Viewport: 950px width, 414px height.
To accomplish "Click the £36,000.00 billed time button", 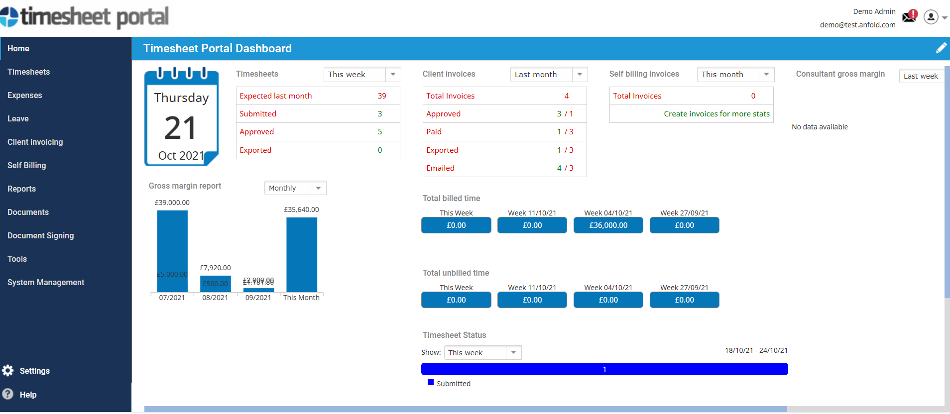I will tap(608, 225).
